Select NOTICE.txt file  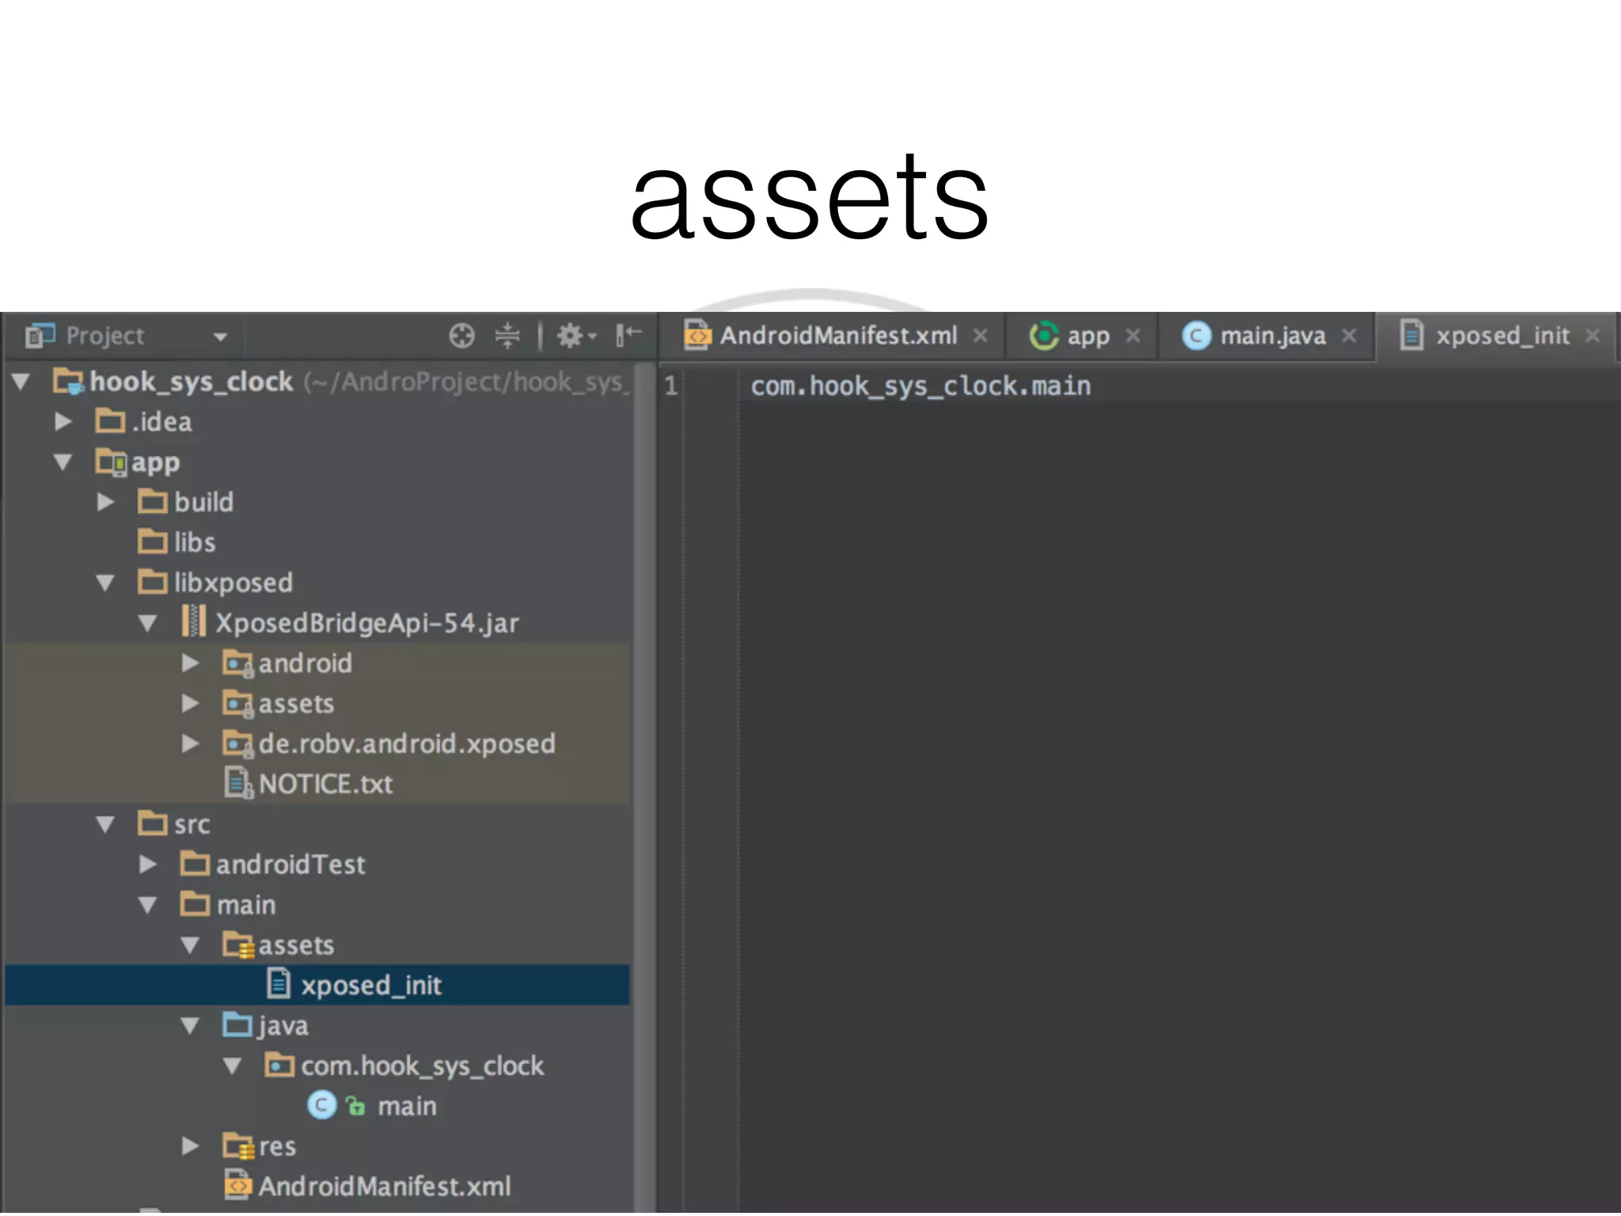point(325,784)
